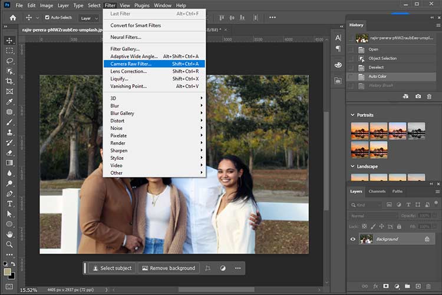Screen dimensions: 442x295
Task: Select the Spot Healing Brush tool
Action: (9, 112)
